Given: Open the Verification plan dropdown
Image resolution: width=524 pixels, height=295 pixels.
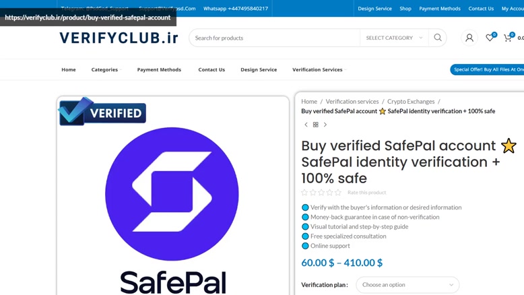Looking at the screenshot, I should pos(407,285).
